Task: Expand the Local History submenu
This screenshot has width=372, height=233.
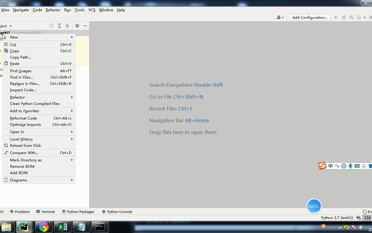Action: pos(39,139)
